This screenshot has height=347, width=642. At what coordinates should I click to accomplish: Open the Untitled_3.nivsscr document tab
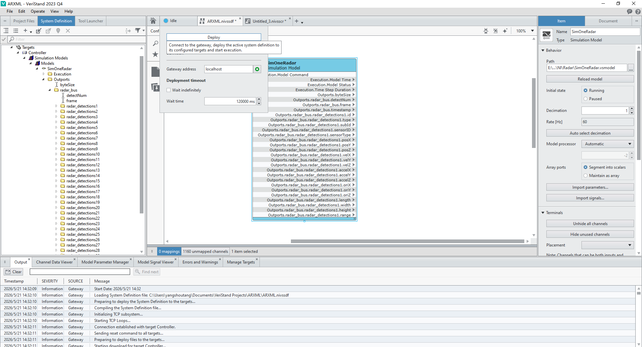269,21
